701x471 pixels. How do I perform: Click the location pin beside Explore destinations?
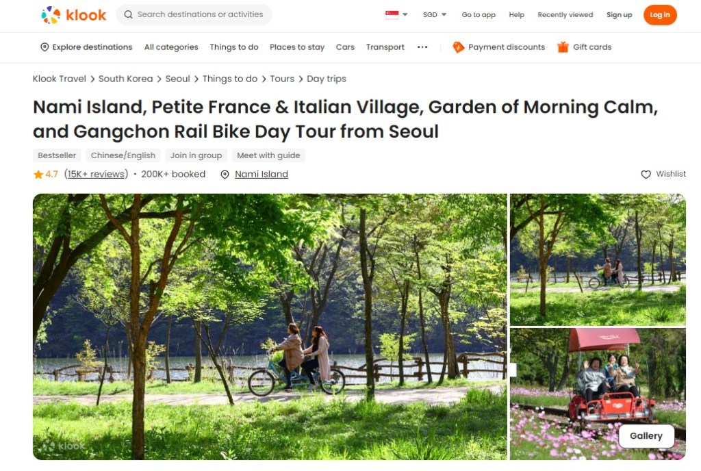(44, 47)
